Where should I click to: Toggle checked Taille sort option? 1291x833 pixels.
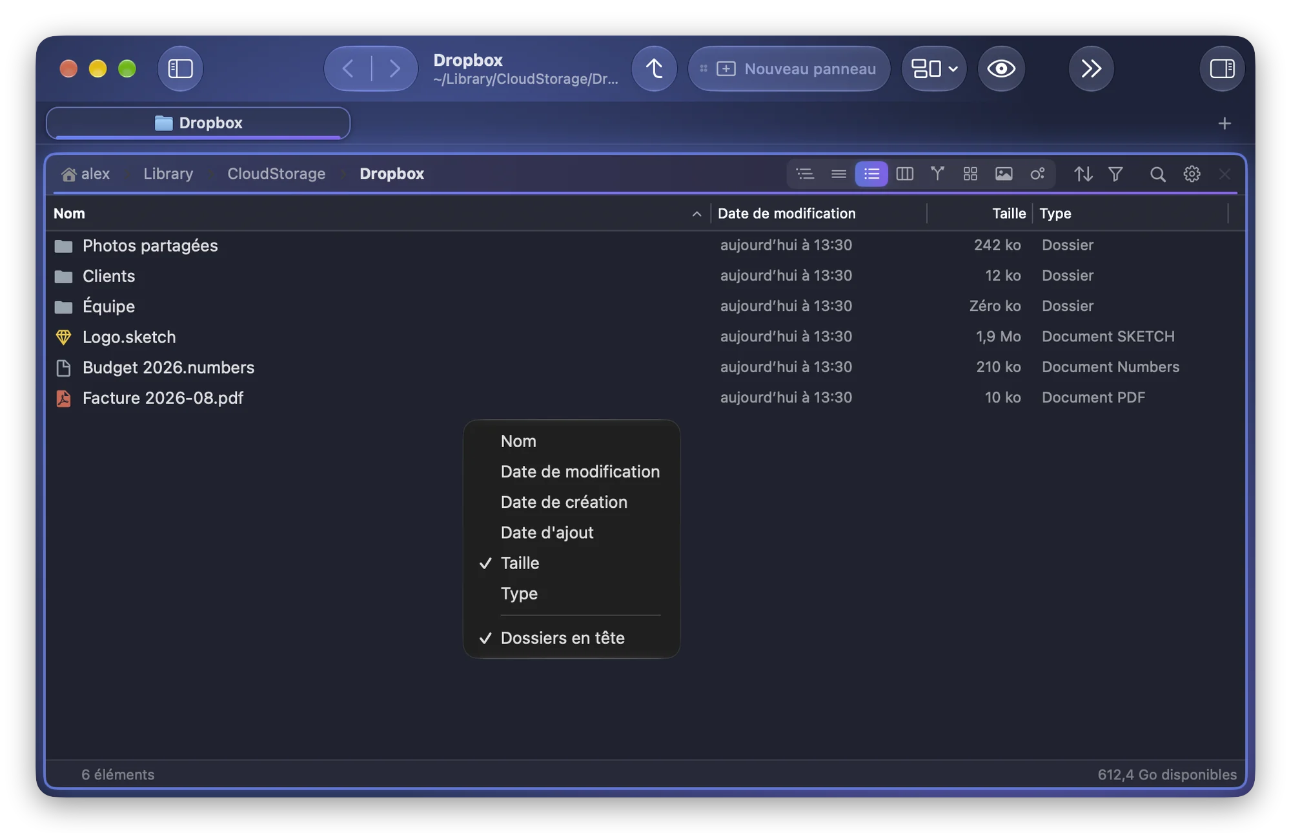click(x=571, y=563)
